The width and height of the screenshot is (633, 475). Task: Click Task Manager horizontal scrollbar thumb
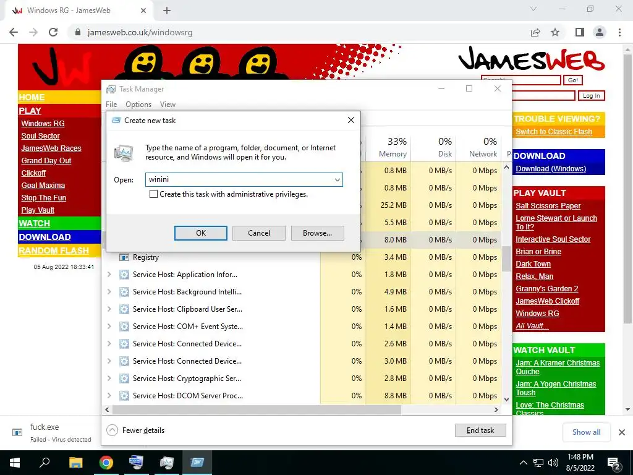click(257, 409)
